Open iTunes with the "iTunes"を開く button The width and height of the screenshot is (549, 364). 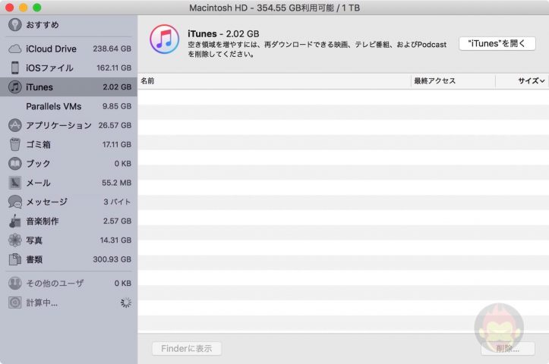(497, 44)
